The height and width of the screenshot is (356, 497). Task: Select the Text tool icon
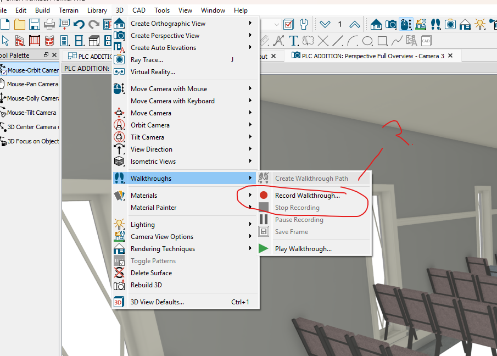[294, 41]
